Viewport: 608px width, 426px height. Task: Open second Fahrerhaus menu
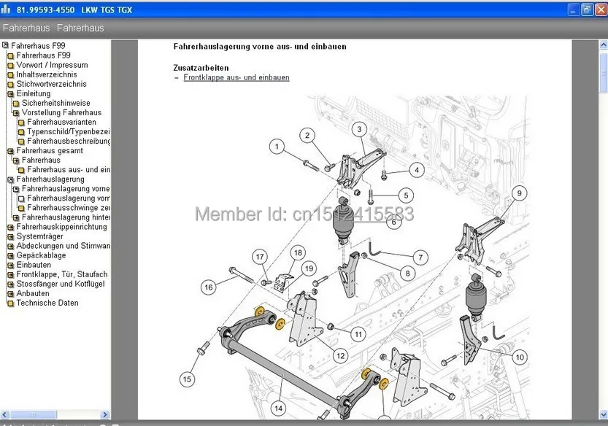coord(80,28)
